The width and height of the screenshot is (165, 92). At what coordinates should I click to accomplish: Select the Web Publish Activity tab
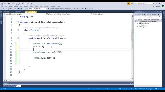coord(9,86)
